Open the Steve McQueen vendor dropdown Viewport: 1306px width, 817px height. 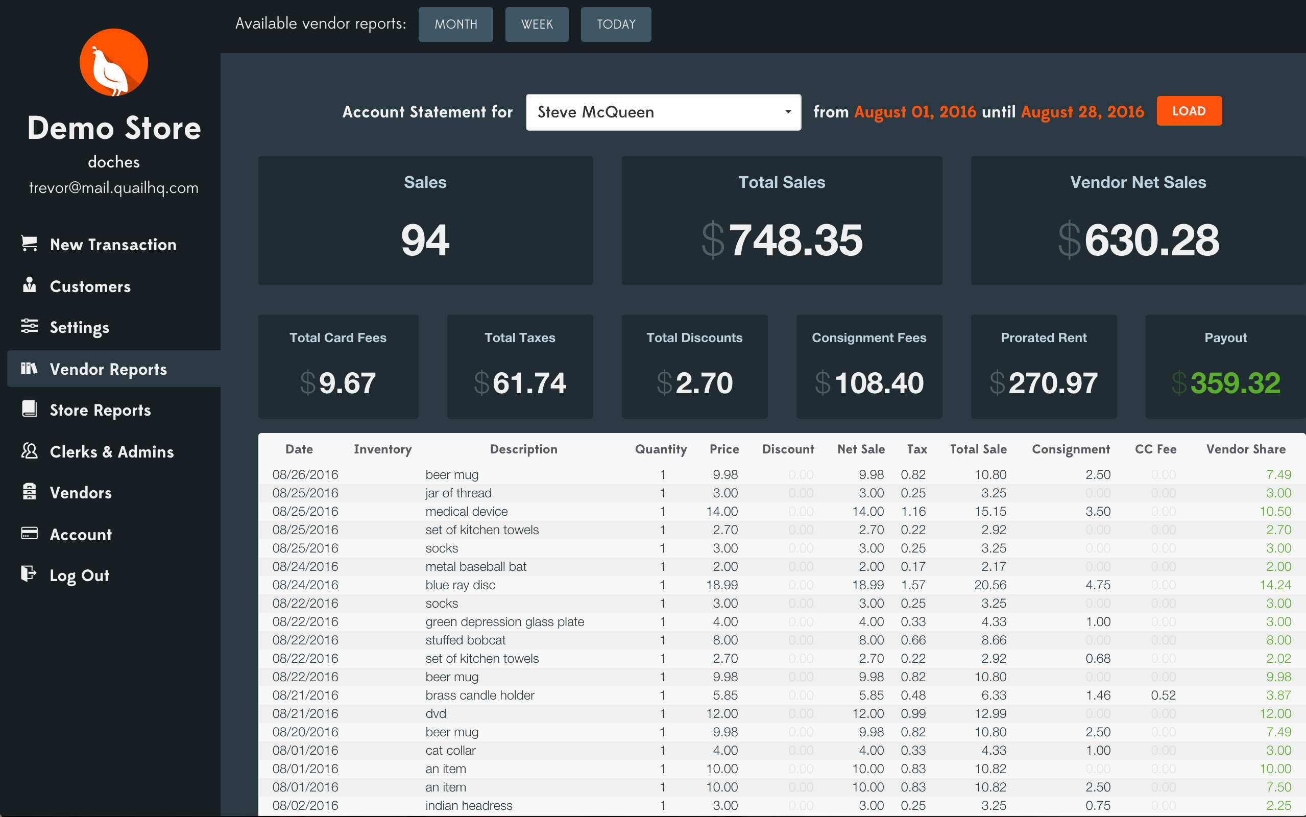(x=663, y=112)
